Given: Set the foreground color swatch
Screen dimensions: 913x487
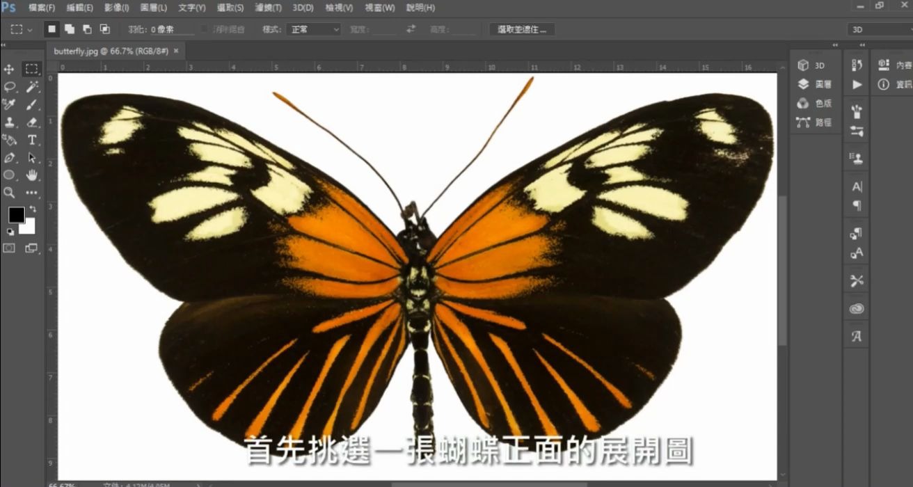Looking at the screenshot, I should click(x=15, y=214).
